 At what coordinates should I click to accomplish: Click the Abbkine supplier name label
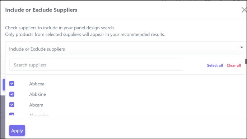[37, 94]
